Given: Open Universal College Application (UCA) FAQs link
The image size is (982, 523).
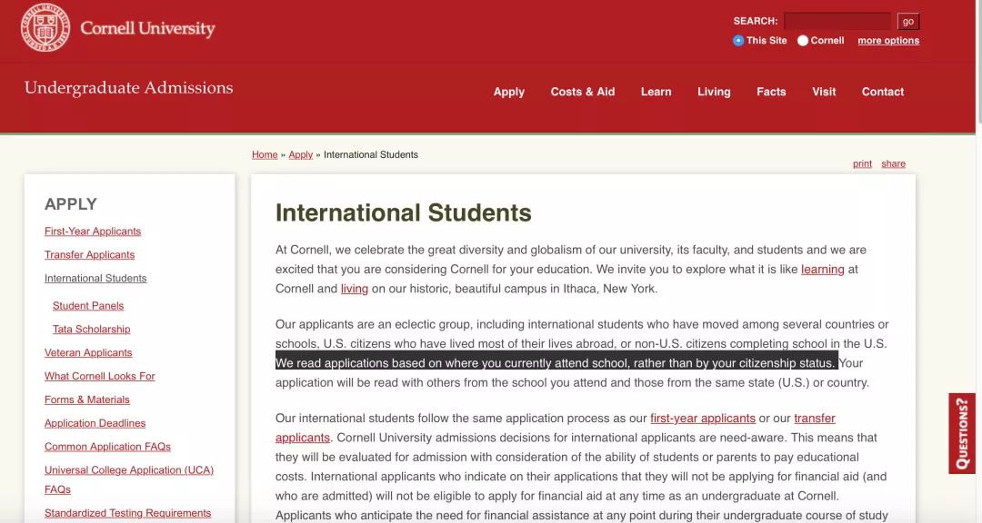Looking at the screenshot, I should coord(129,479).
